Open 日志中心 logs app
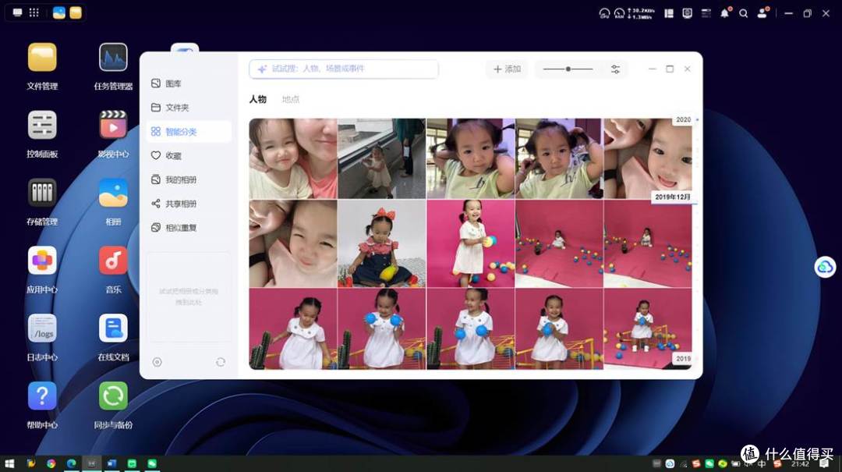Image resolution: width=842 pixels, height=472 pixels. (42, 328)
